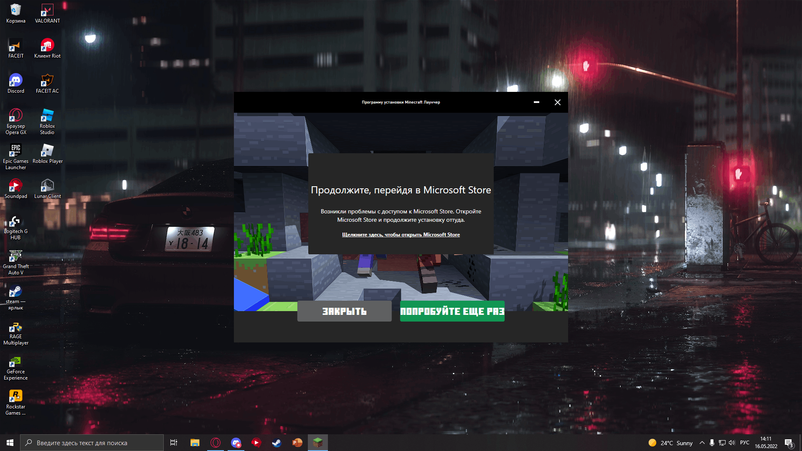Click the ЗАКРЫТЬ button
802x451 pixels.
(x=344, y=311)
